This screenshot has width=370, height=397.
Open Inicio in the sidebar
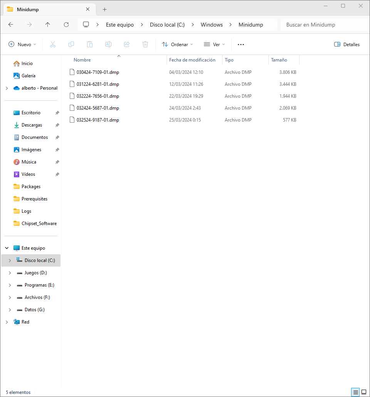[23, 63]
